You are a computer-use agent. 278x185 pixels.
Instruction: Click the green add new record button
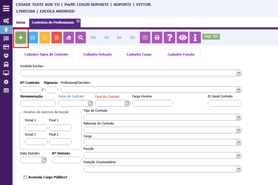21,38
